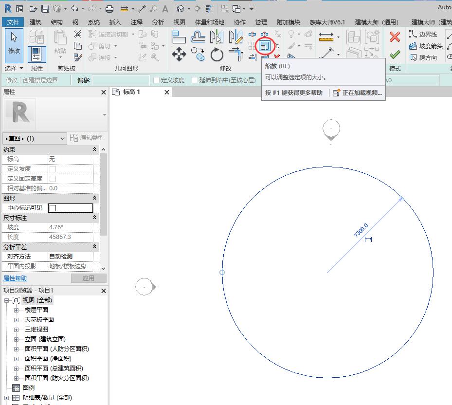Click the Slope Arrow (坡度箭头) tool

coord(426,46)
